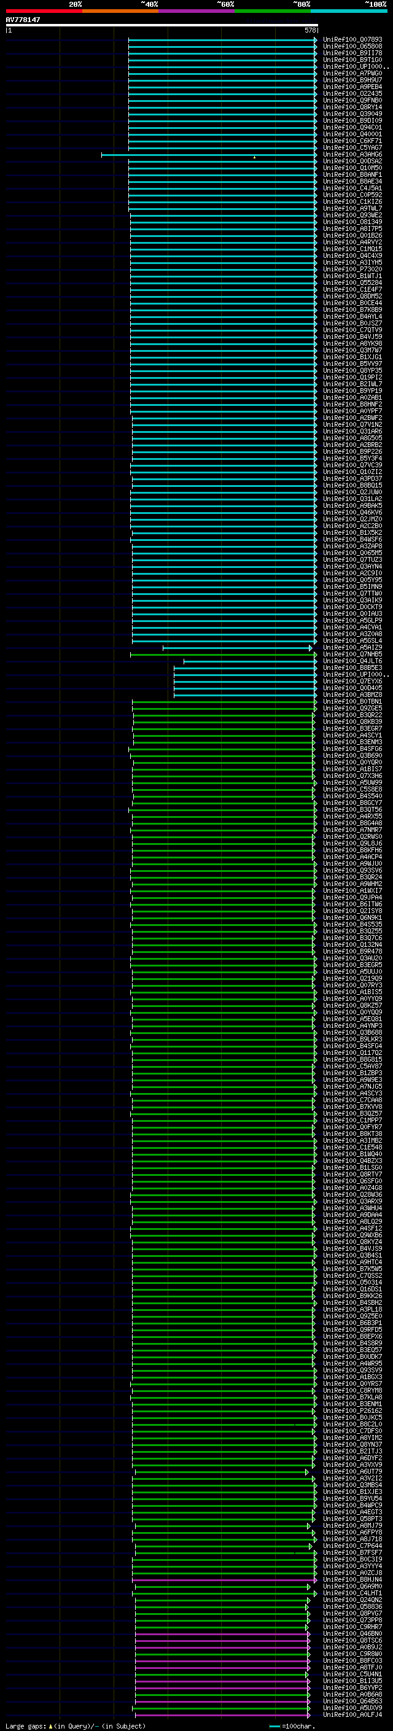Click label UniRef100_Q4JLT6

[352, 661]
